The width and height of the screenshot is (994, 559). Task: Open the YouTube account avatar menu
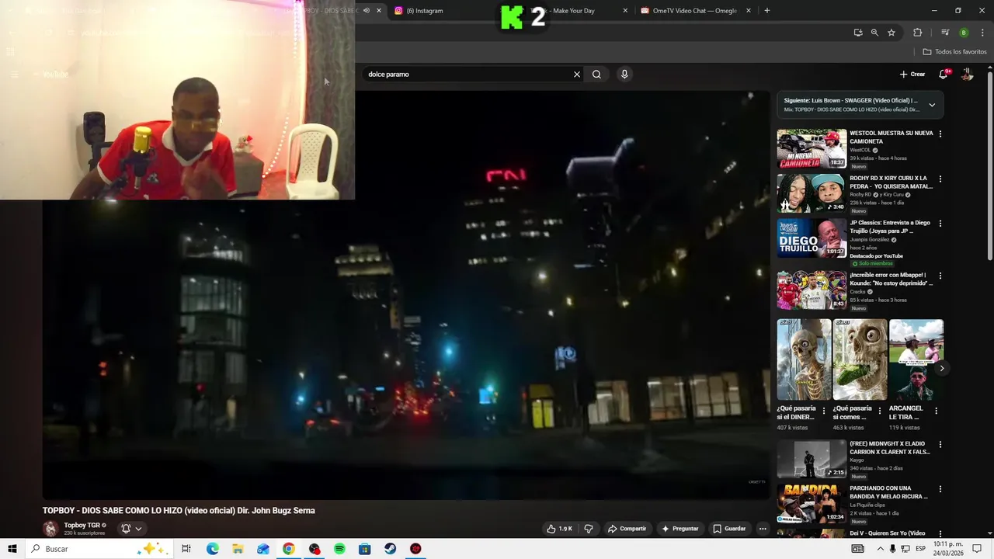point(967,75)
